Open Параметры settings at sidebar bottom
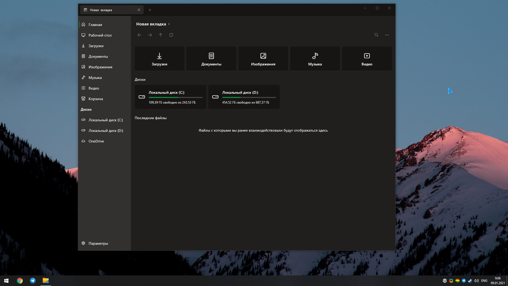Screen dimensions: 508x286 pos(105,243)
